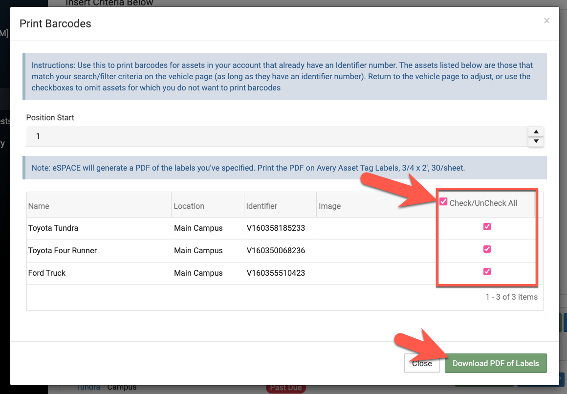Uncheck the Toyota Four Runner checkbox

click(x=487, y=249)
